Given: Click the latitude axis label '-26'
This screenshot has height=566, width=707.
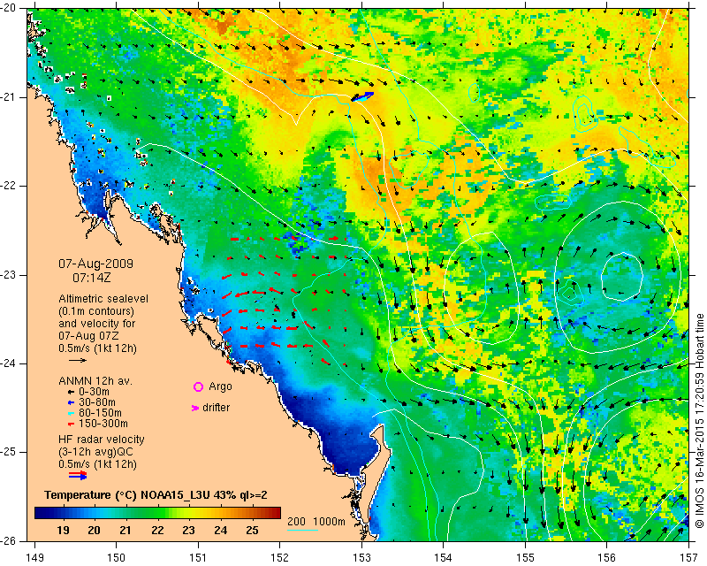Looking at the screenshot, I should [x=9, y=540].
